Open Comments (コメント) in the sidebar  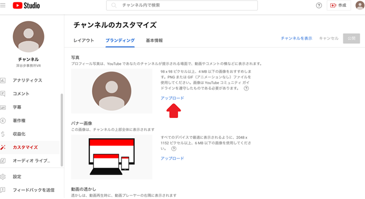click(21, 94)
